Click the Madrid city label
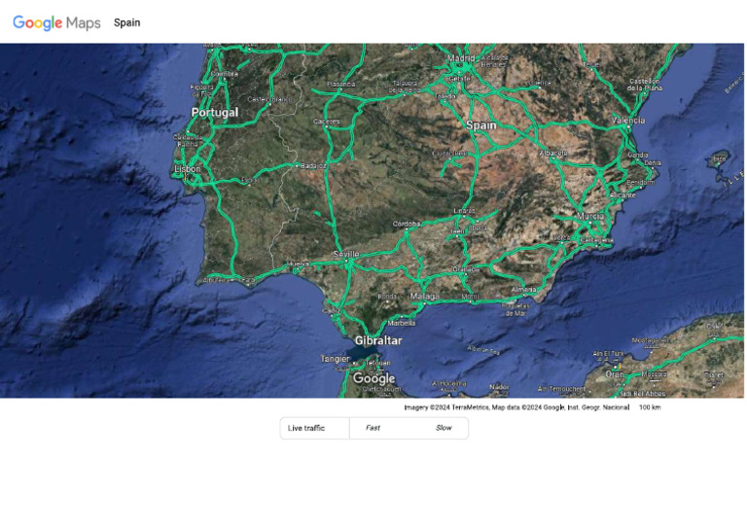 [461, 58]
